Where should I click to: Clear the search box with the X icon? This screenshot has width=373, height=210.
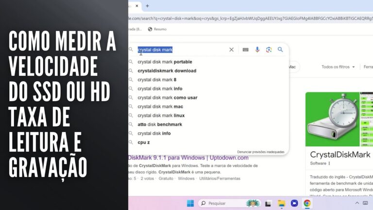point(231,50)
